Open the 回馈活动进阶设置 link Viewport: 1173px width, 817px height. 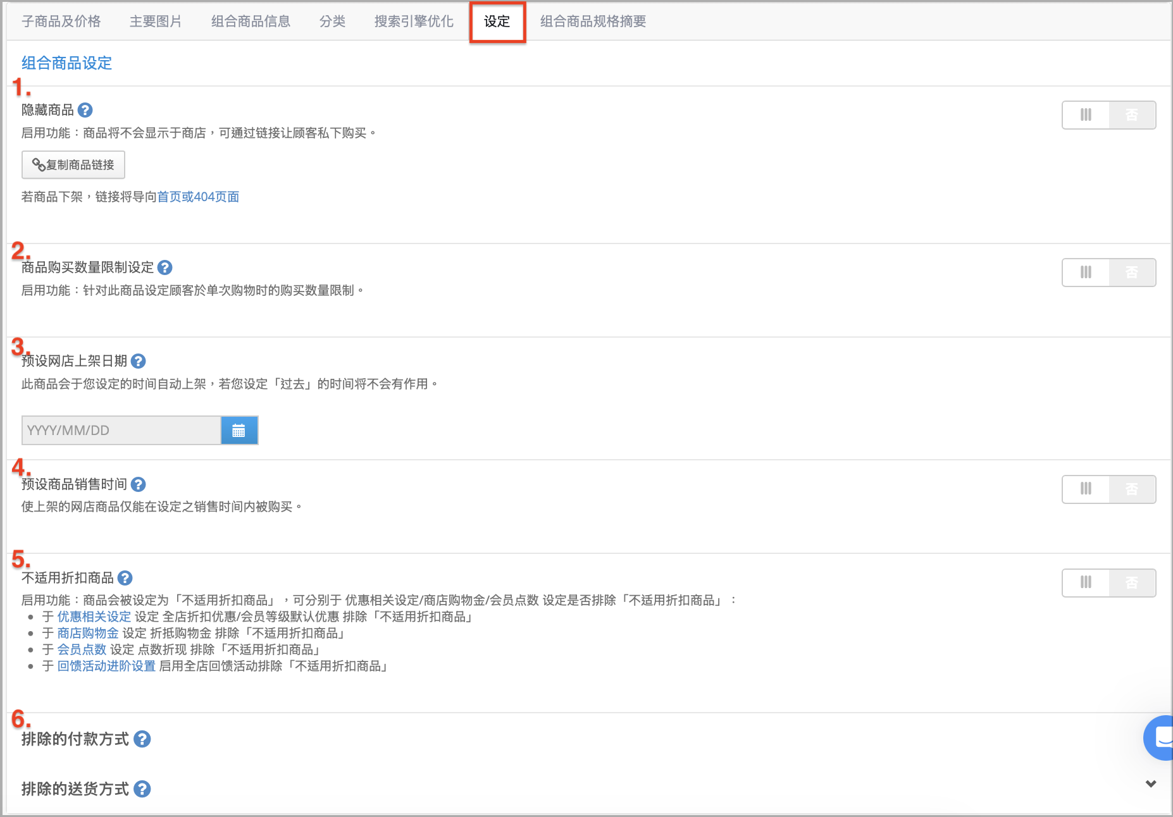(106, 666)
